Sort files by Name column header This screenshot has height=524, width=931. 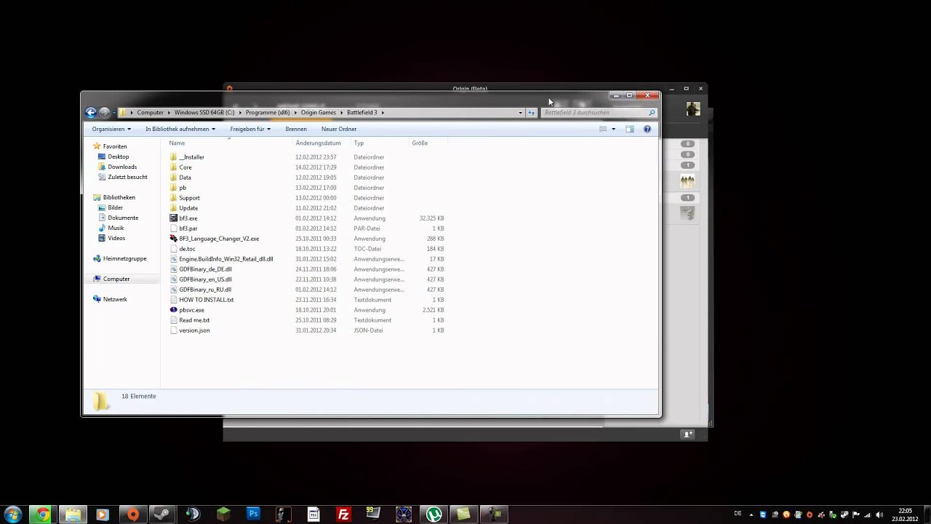point(177,143)
